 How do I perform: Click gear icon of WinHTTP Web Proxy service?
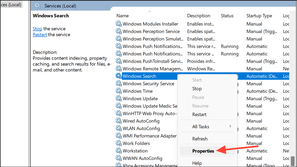[119, 113]
